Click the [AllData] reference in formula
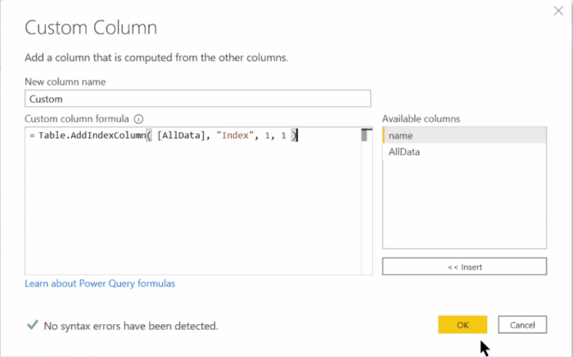The image size is (573, 357). [x=181, y=136]
